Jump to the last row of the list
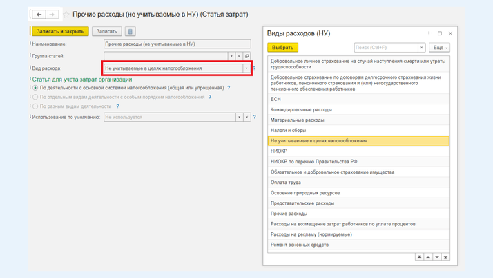The image size is (493, 278). coord(445,257)
